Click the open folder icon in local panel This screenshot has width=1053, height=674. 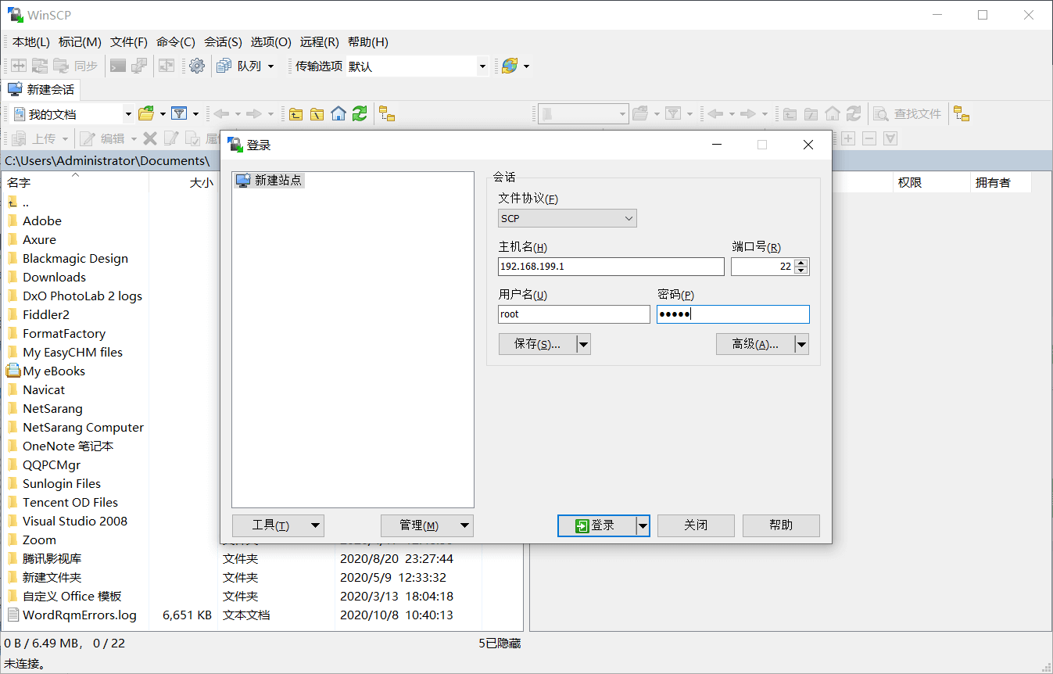(146, 114)
